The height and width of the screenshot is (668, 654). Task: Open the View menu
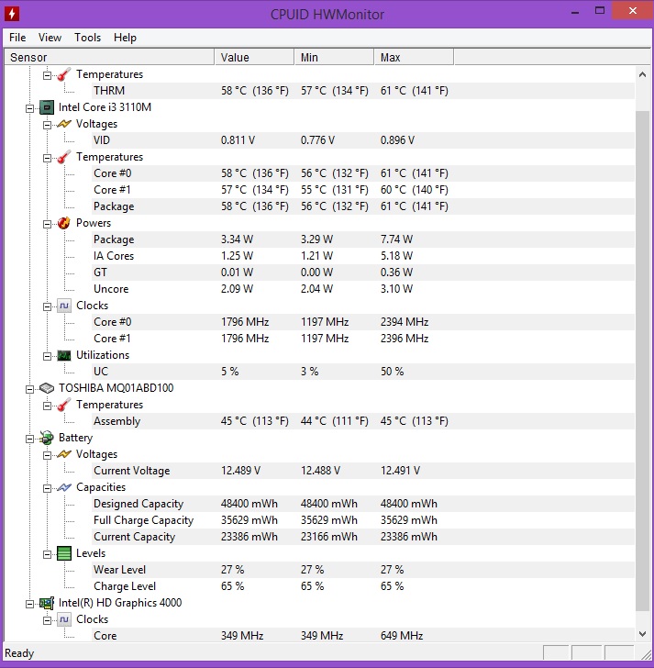[x=50, y=38]
